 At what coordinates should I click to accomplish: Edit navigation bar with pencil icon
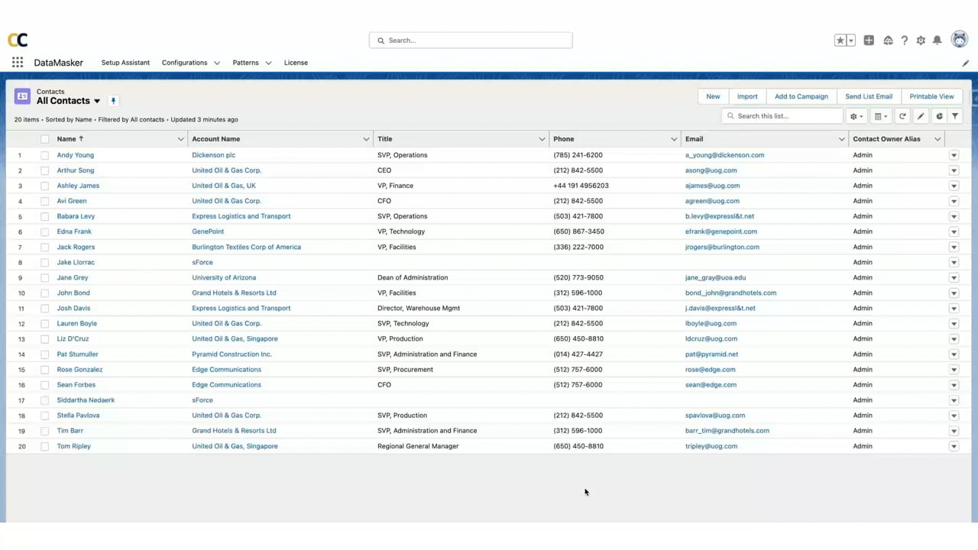point(966,63)
